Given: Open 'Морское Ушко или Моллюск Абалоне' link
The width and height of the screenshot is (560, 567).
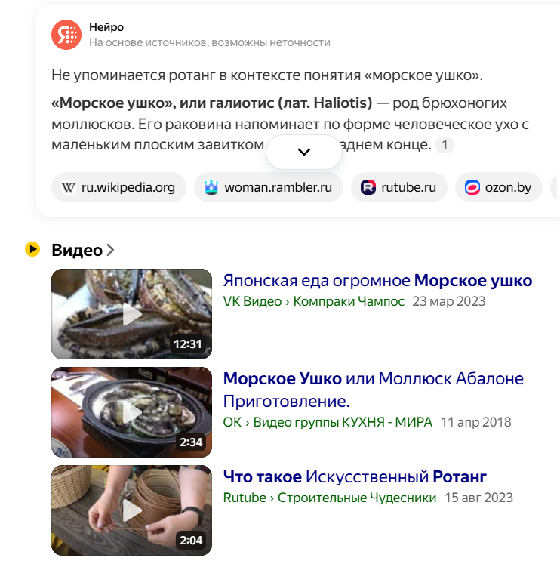Looking at the screenshot, I should [x=373, y=390].
